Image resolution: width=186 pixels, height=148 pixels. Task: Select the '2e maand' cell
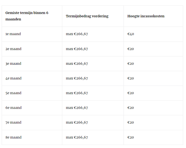(x=14, y=49)
